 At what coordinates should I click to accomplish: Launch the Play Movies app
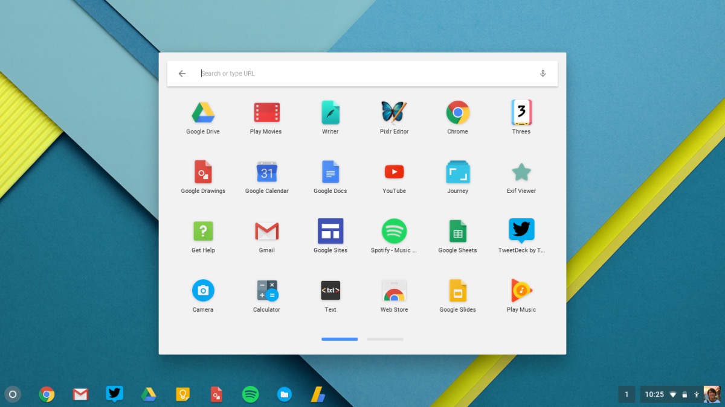pos(266,112)
